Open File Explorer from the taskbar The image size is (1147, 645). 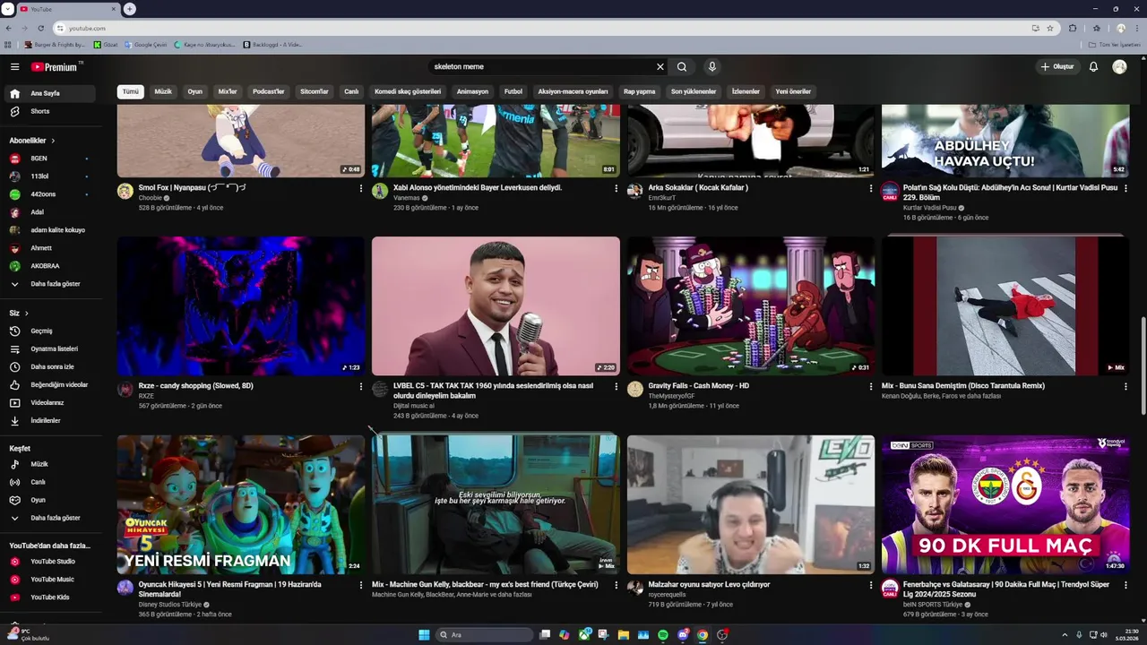[x=624, y=635]
